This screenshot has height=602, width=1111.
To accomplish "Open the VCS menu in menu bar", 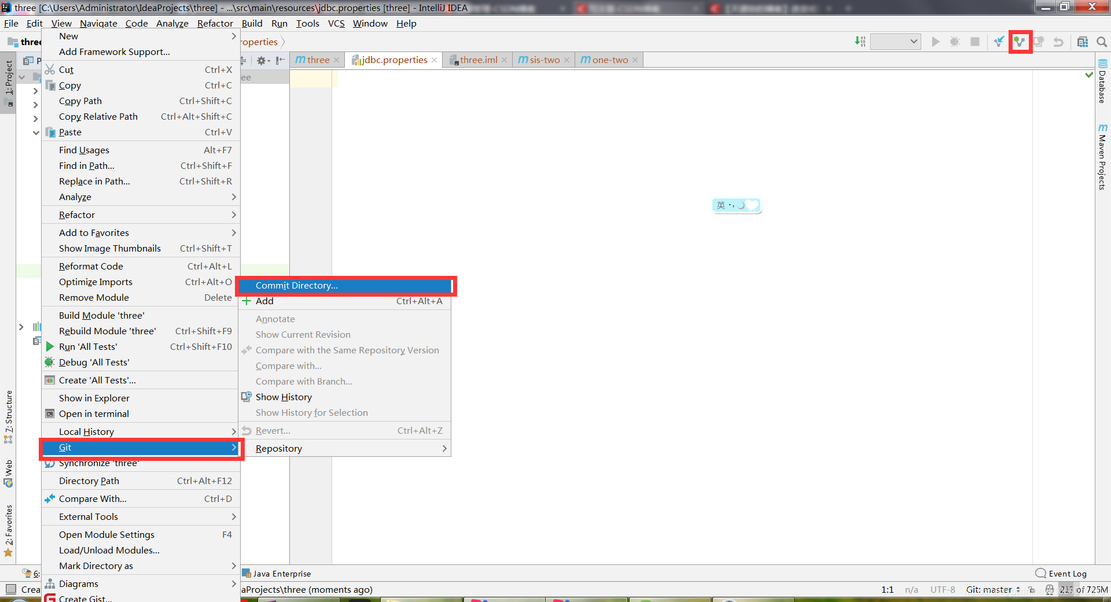I will pos(336,24).
